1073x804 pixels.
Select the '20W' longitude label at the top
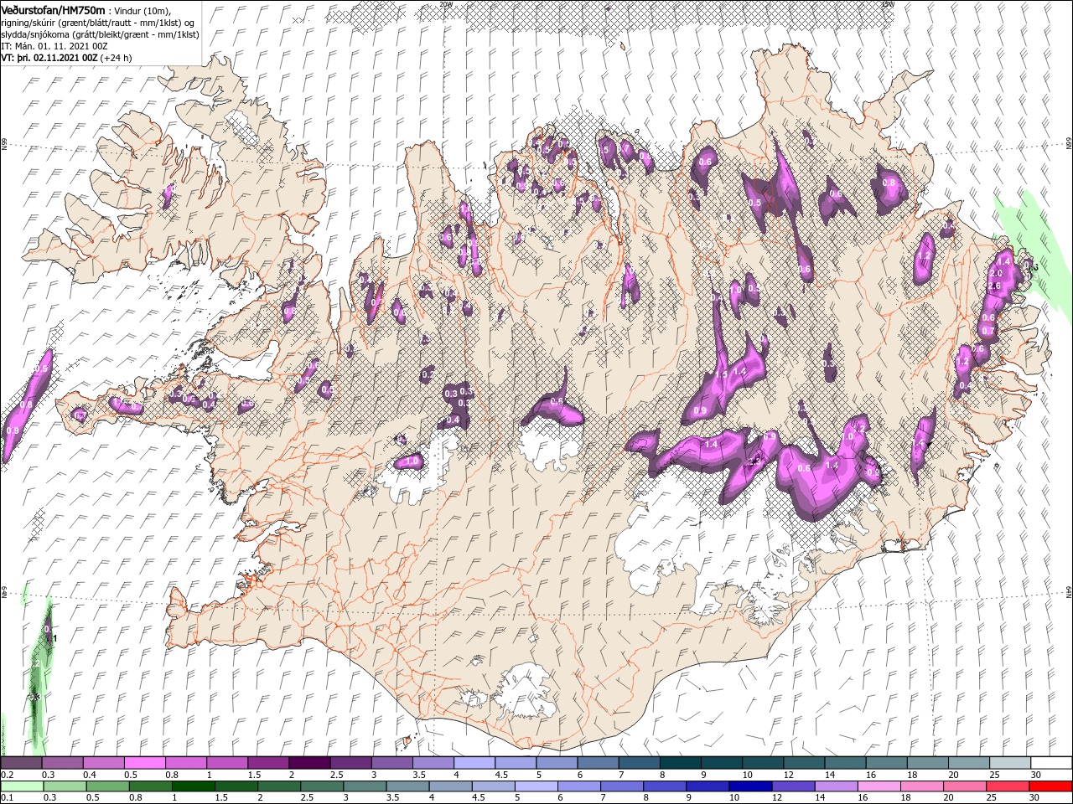point(445,4)
